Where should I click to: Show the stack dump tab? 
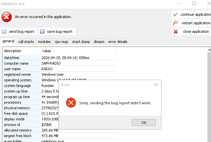click(x=81, y=42)
